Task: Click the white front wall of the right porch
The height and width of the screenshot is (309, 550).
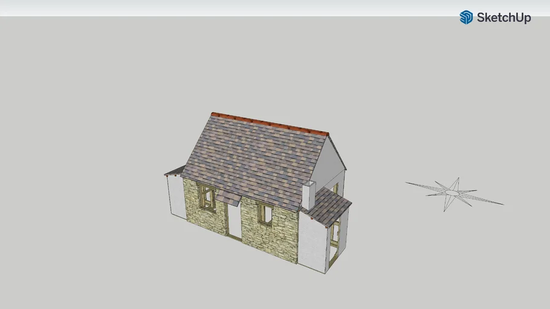Action: tap(312, 241)
